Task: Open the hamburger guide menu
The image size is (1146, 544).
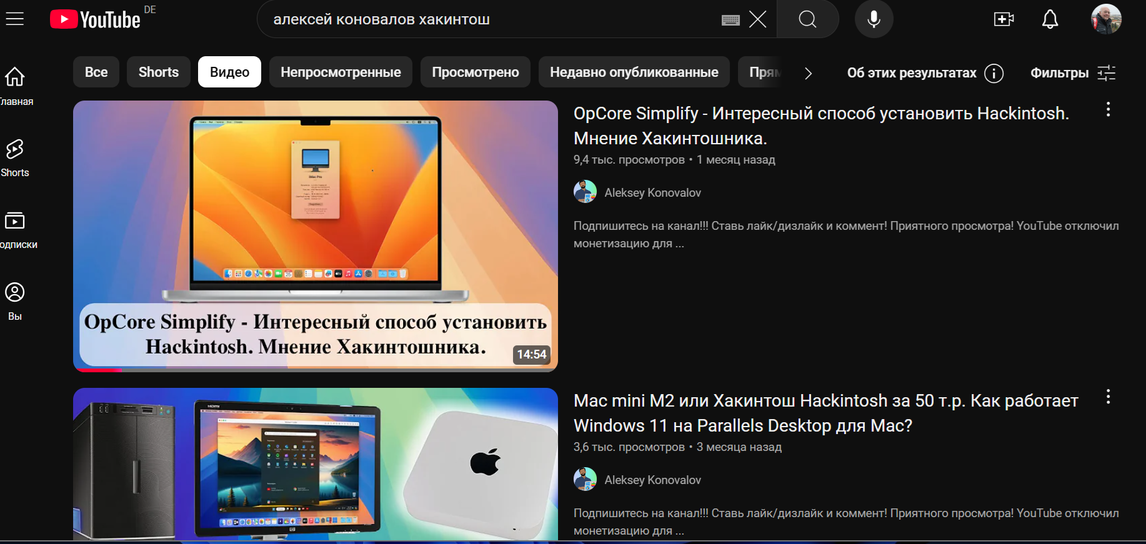Action: pyautogui.click(x=14, y=19)
